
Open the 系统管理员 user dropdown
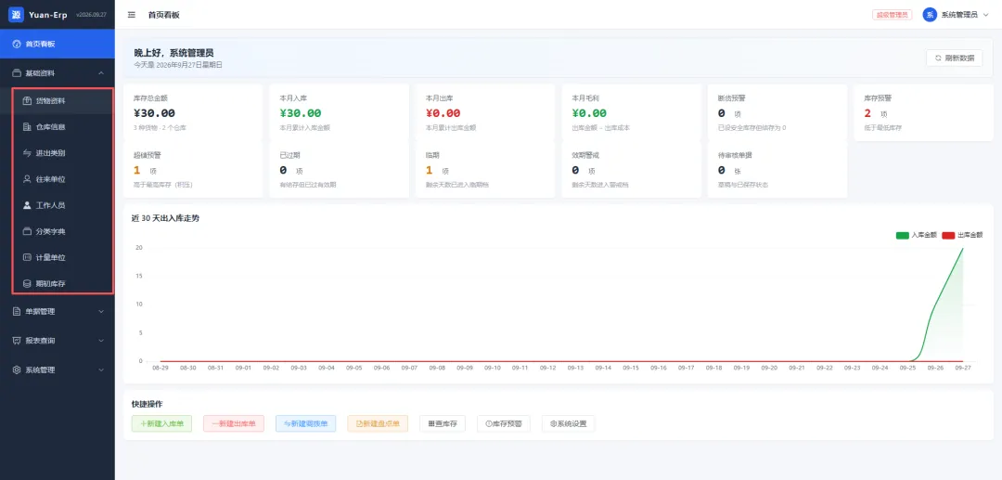(x=956, y=15)
